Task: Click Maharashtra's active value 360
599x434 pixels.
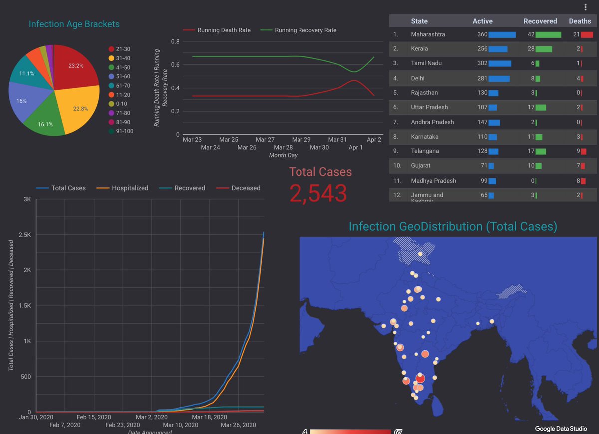Action: tap(482, 34)
